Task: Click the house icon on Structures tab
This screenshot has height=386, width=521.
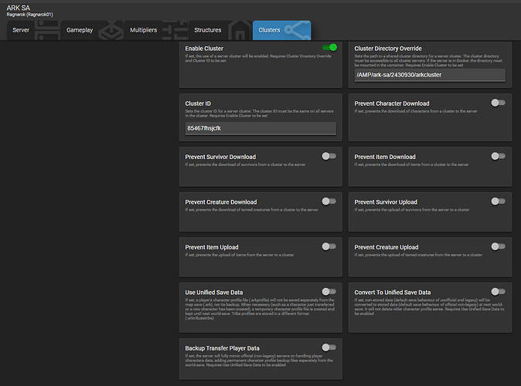Action: pos(240,31)
